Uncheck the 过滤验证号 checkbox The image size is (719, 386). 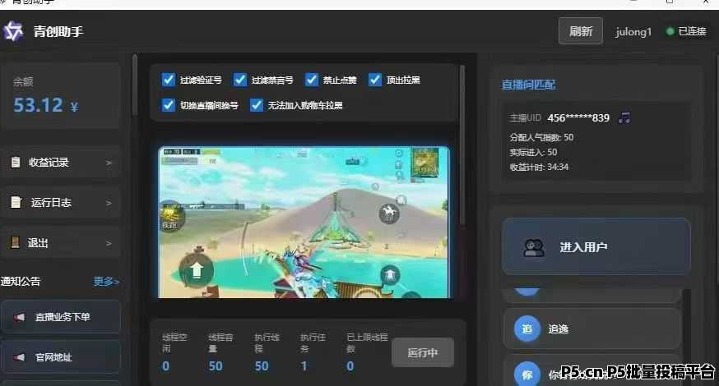pos(169,80)
